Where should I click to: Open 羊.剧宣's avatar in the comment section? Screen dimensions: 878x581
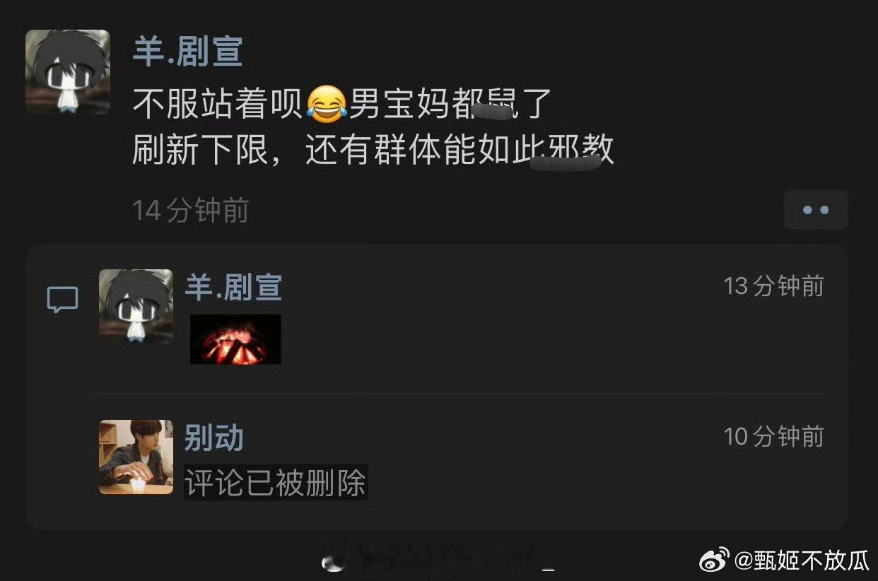tap(136, 306)
